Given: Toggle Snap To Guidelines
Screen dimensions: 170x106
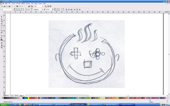Looking at the screenshot, I should 69,10.
